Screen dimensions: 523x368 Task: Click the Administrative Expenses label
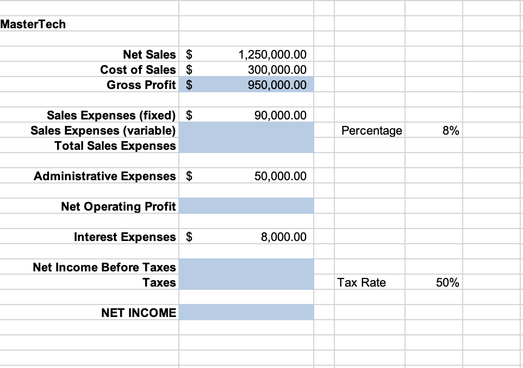pos(105,176)
